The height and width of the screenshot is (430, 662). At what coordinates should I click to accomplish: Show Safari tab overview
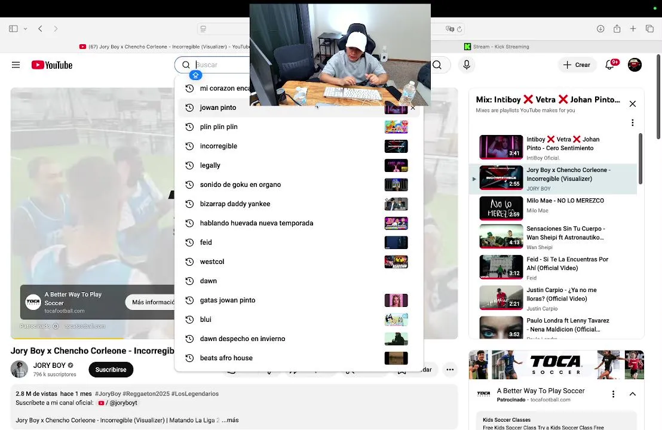[x=649, y=29]
